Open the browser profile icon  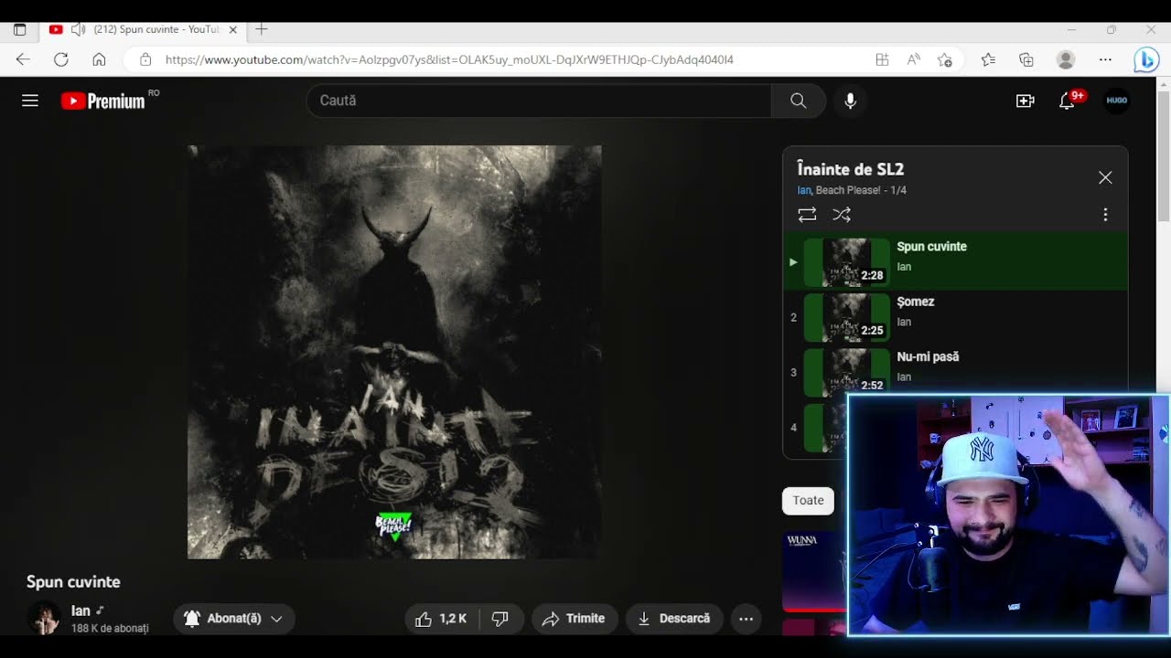point(1066,59)
